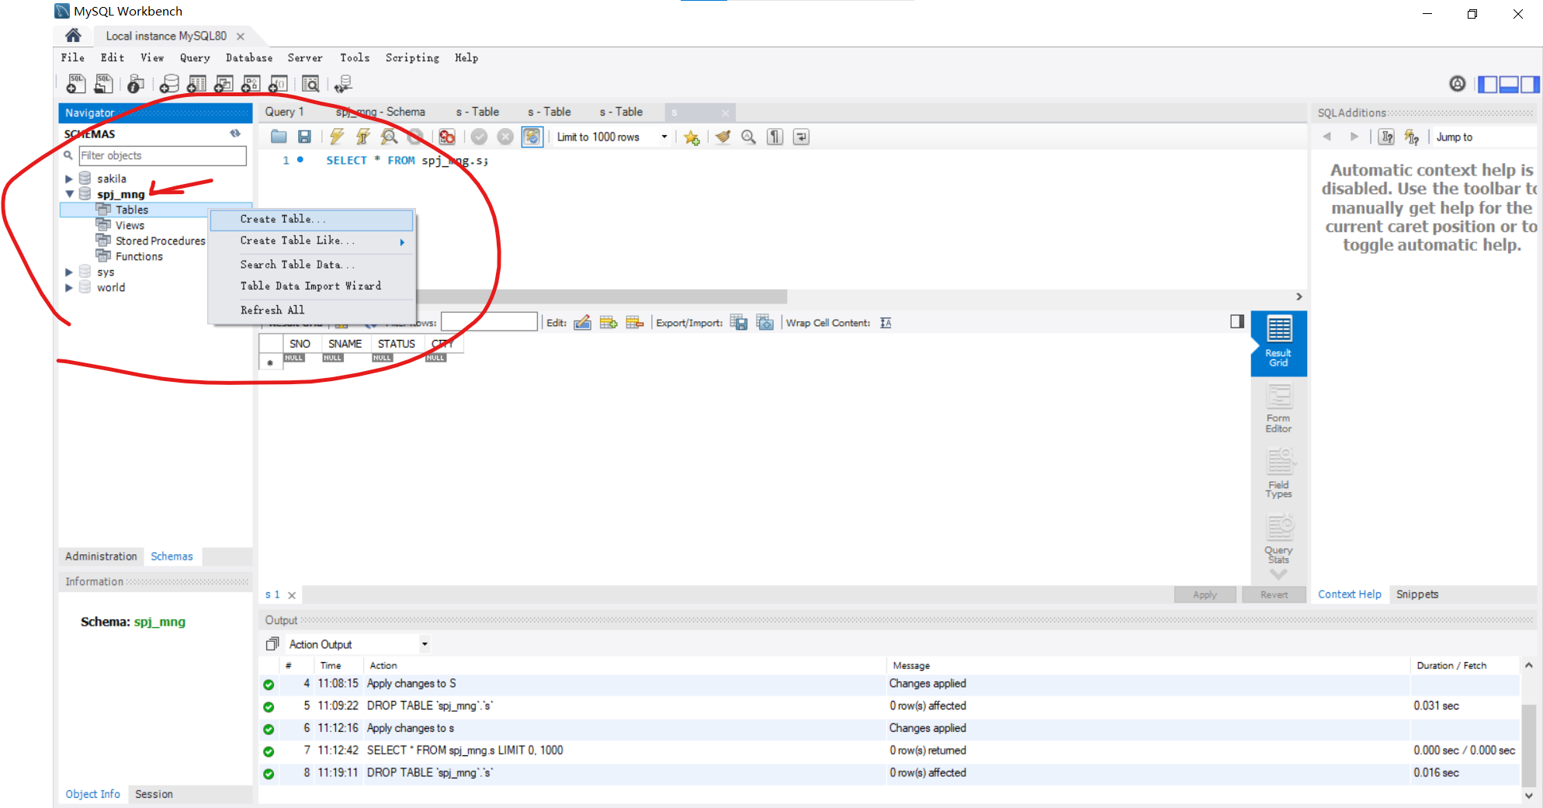Toggle the right SQL Additions sidebar

pos(1529,84)
